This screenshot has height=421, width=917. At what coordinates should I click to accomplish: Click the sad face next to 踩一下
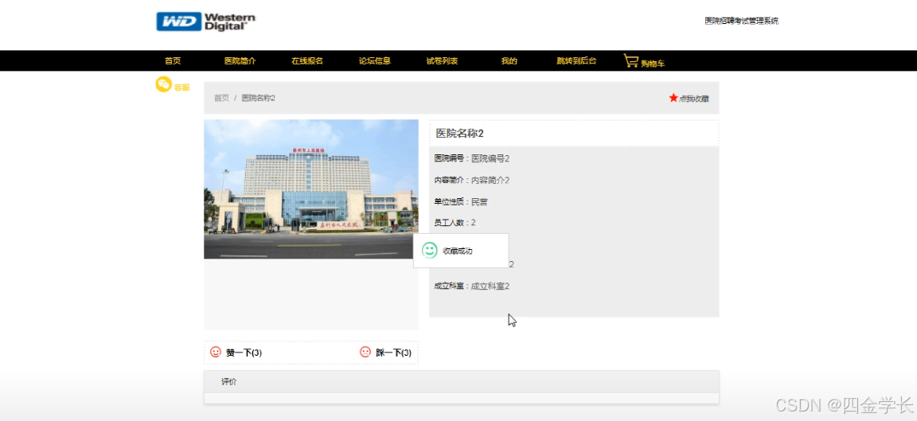(x=365, y=352)
